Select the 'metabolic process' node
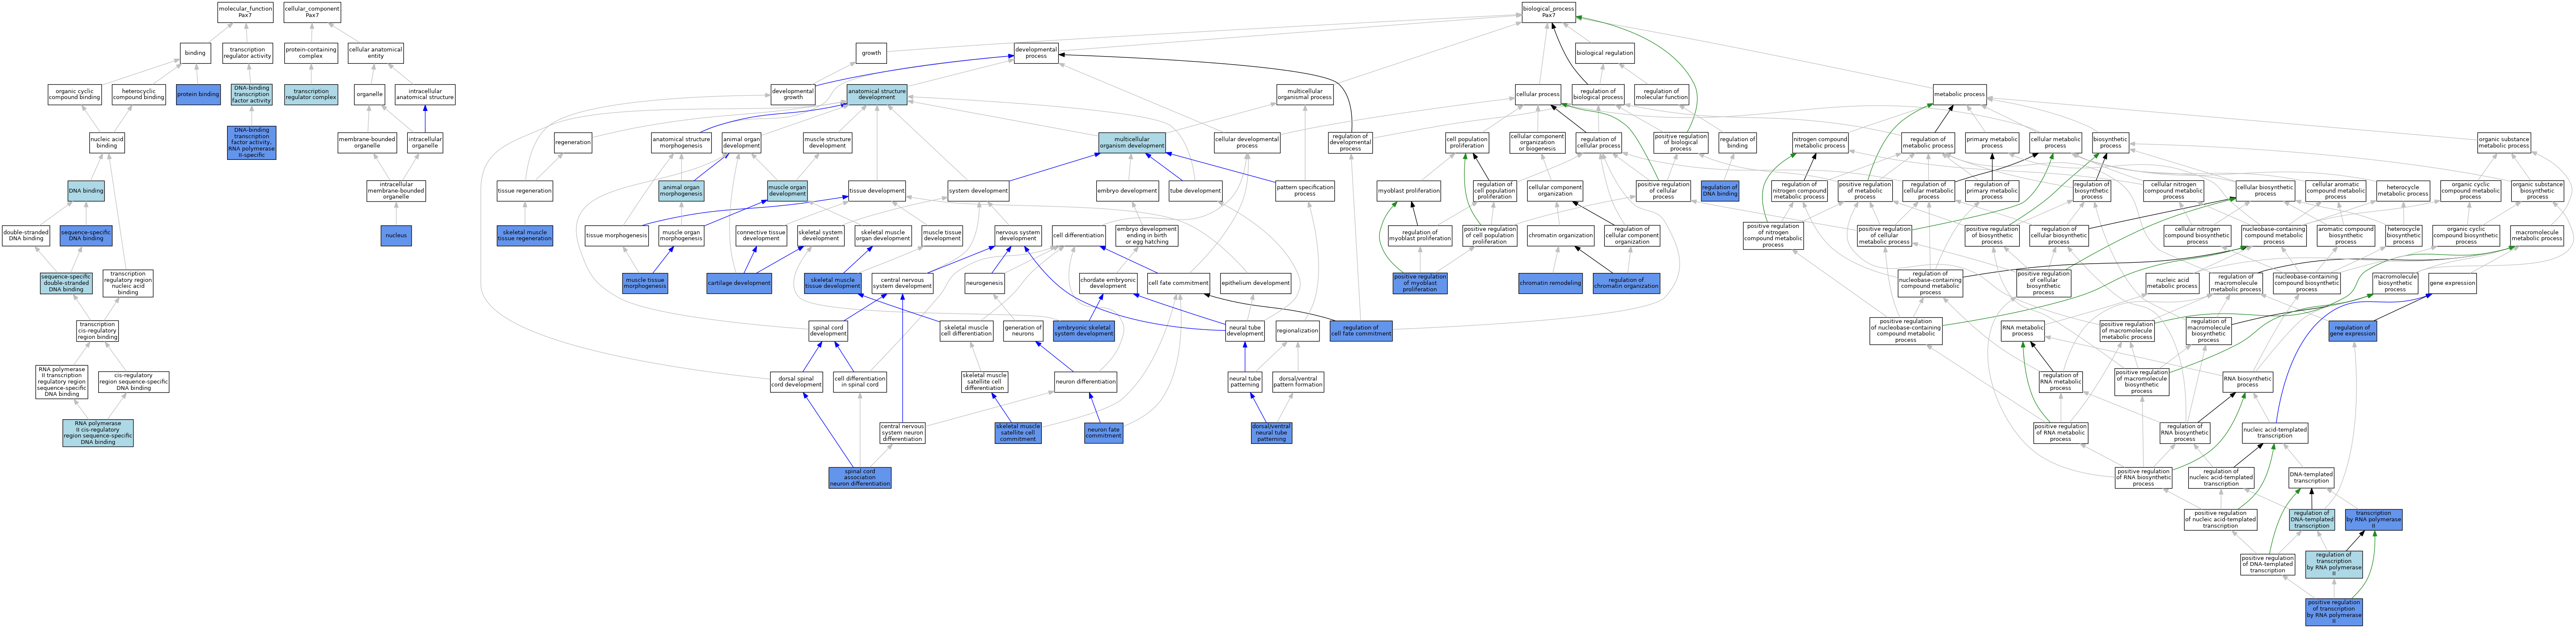The width and height of the screenshot is (2576, 628). click(1960, 95)
